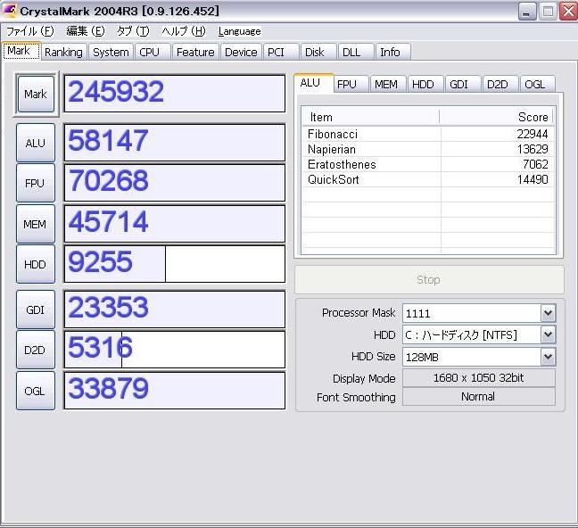
Task: Expand the HDD Size dropdown
Action: coord(548,357)
